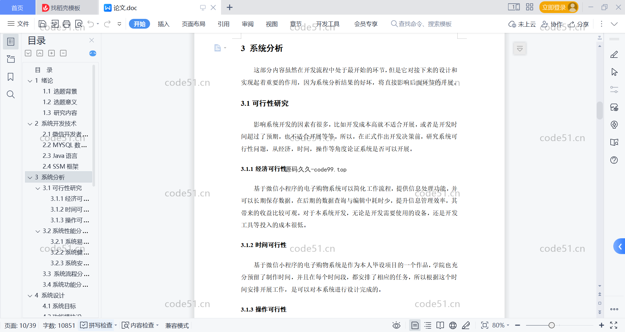Image resolution: width=625 pixels, height=332 pixels.
Task: Click the 未上云 cloud status
Action: pos(522,24)
